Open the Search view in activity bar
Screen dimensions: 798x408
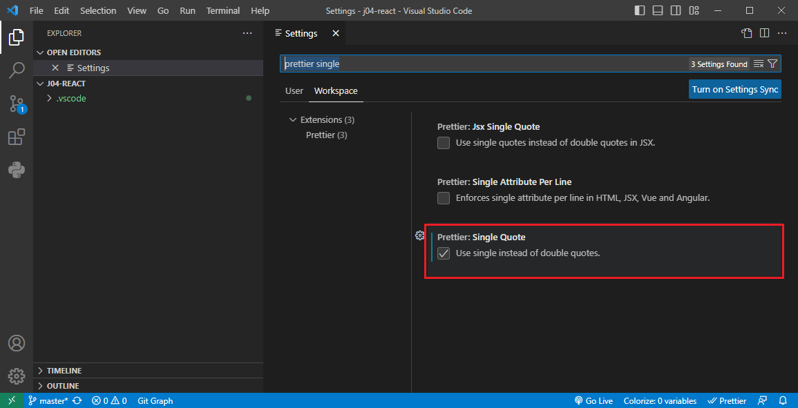[17, 70]
